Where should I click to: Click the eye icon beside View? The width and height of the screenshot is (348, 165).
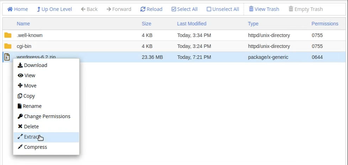coord(20,75)
